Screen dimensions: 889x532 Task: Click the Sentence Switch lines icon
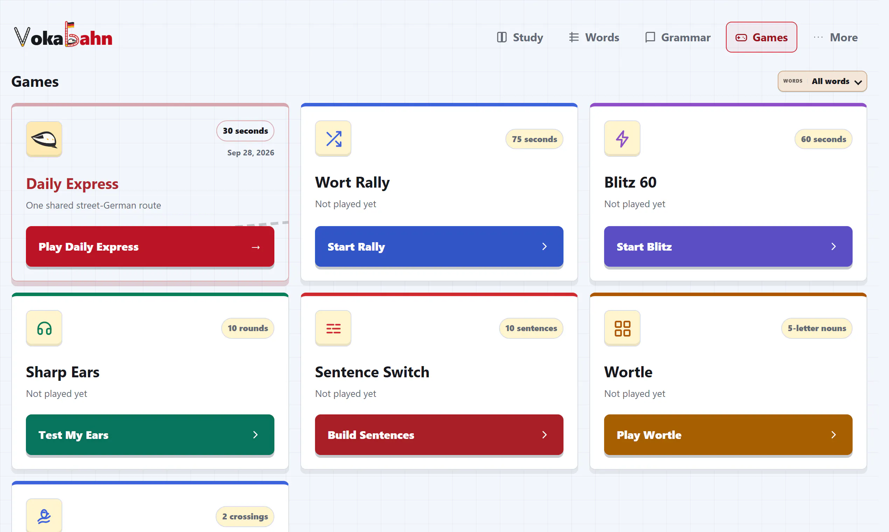pos(333,328)
